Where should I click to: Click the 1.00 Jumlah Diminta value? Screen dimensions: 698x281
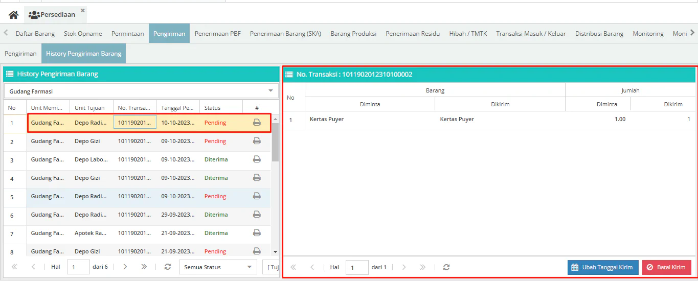[x=620, y=119]
